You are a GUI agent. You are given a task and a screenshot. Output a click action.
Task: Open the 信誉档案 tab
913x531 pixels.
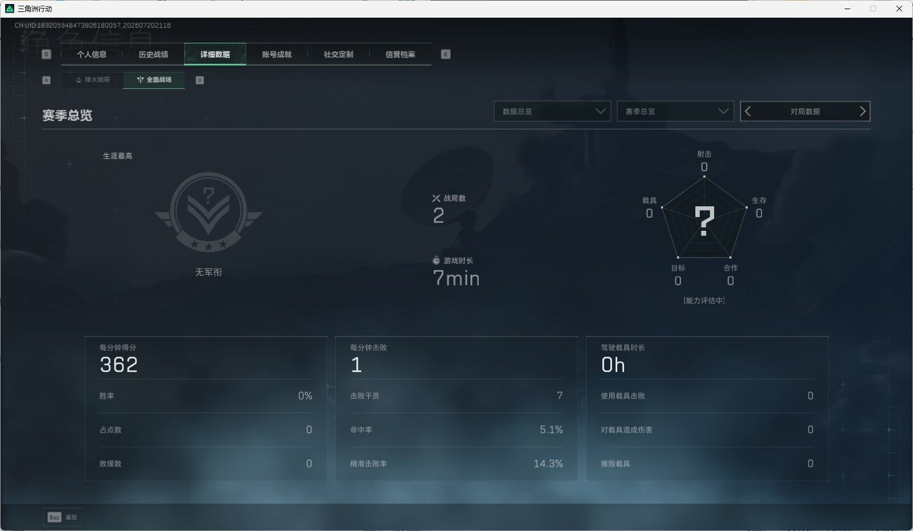(401, 54)
